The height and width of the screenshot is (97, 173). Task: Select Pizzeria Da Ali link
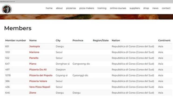click(x=38, y=70)
